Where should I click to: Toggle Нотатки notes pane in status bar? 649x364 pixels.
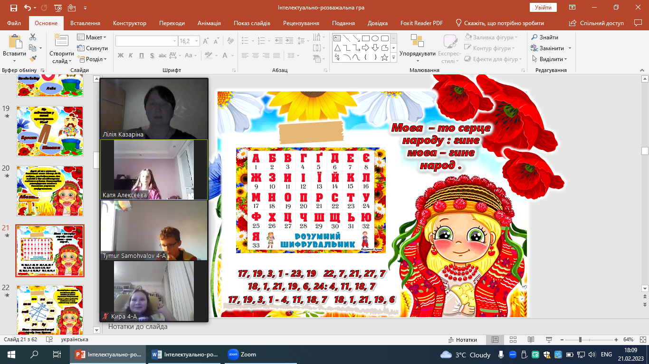(x=462, y=340)
